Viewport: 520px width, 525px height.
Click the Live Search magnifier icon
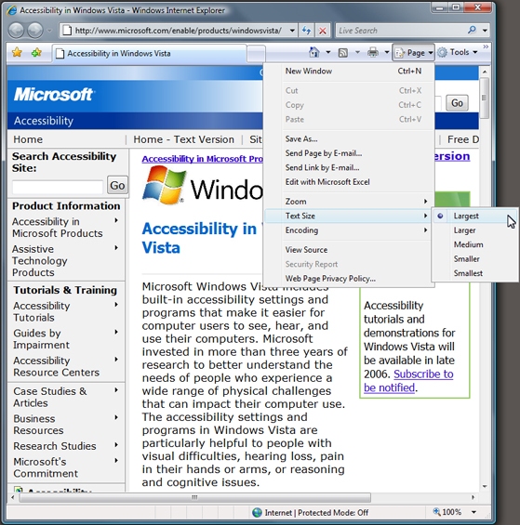(472, 30)
